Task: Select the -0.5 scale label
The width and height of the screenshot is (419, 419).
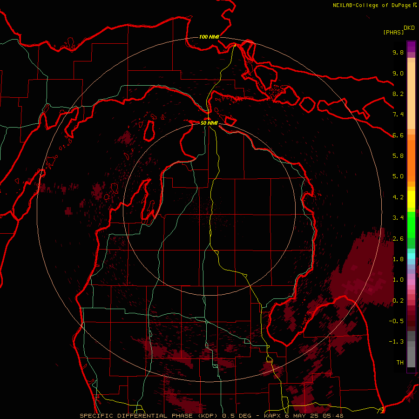Action: pos(396,321)
